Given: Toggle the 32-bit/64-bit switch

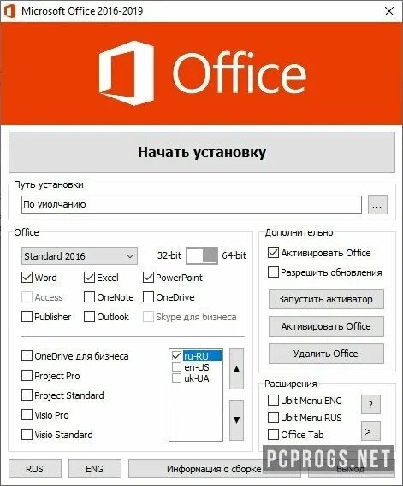Looking at the screenshot, I should 202,255.
